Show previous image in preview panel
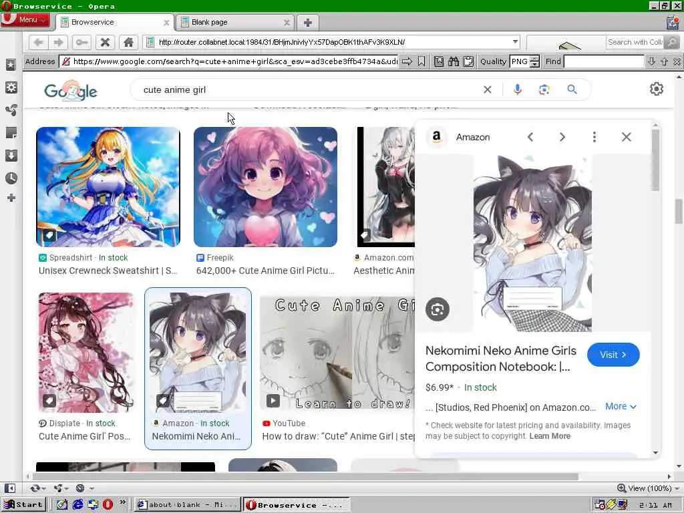Screen dimensions: 684x513 (530, 137)
